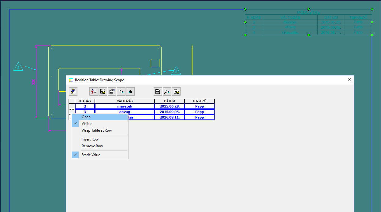The width and height of the screenshot is (381, 212).
Task: Select the table anchor tool icon
Action: point(73,91)
